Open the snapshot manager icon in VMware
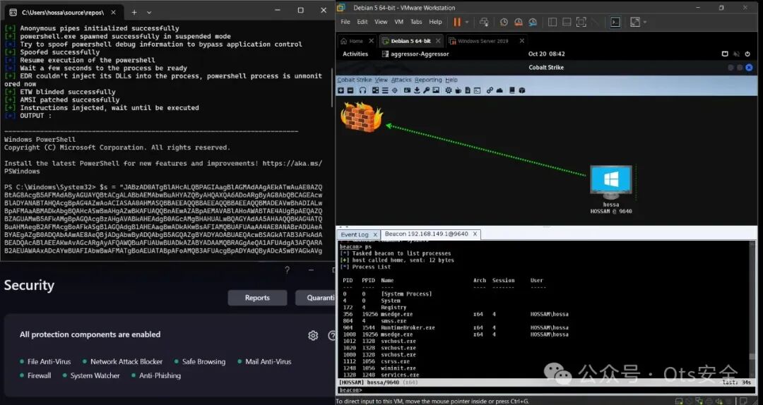This screenshot has height=405, width=763. 533,22
